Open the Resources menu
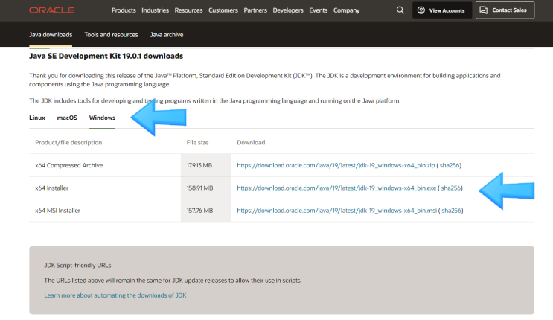Screen dimensions: 553x320 (188, 10)
